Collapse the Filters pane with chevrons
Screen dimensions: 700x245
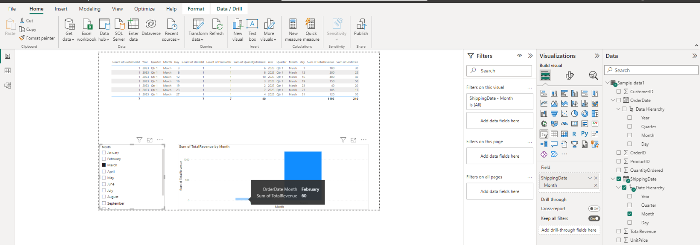coord(530,56)
